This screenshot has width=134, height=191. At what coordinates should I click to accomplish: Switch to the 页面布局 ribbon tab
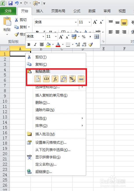click(58, 11)
